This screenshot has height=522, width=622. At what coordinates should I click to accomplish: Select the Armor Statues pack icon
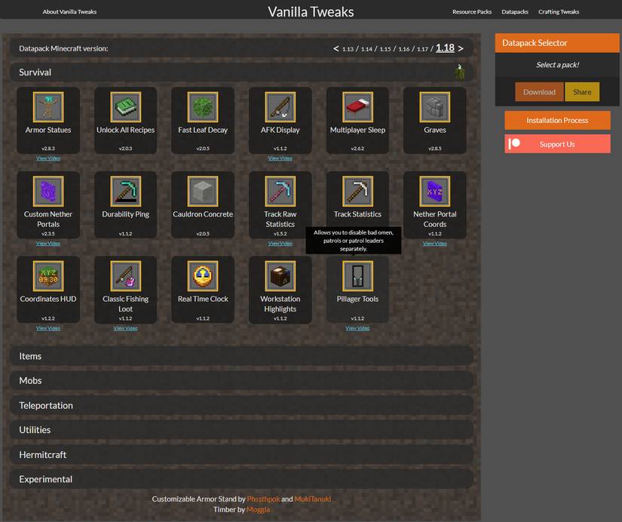click(47, 106)
